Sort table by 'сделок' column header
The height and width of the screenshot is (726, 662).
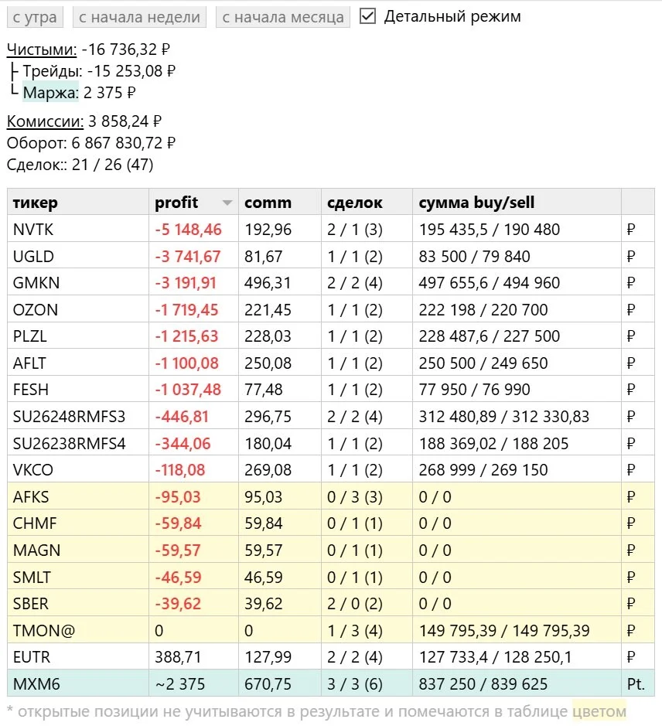point(367,202)
